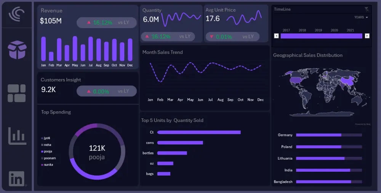
Task: Click the Avg Unit Price sparkline
Action: (x=244, y=17)
